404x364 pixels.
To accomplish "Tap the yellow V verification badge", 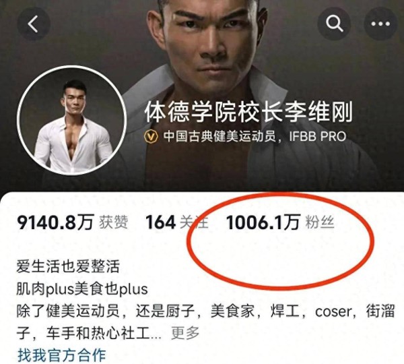I will 151,136.
